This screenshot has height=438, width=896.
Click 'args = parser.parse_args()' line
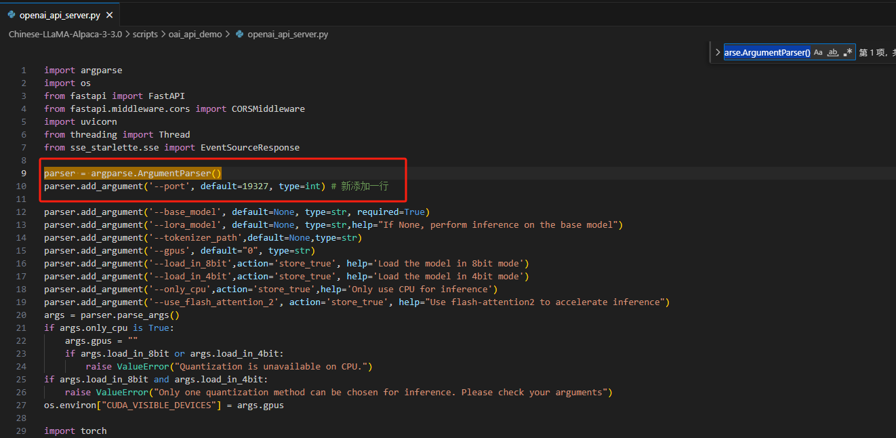coord(112,315)
